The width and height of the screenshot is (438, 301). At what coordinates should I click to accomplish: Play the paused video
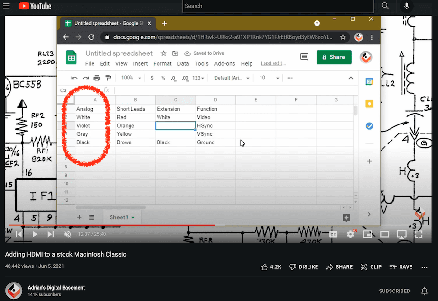pyautogui.click(x=35, y=234)
